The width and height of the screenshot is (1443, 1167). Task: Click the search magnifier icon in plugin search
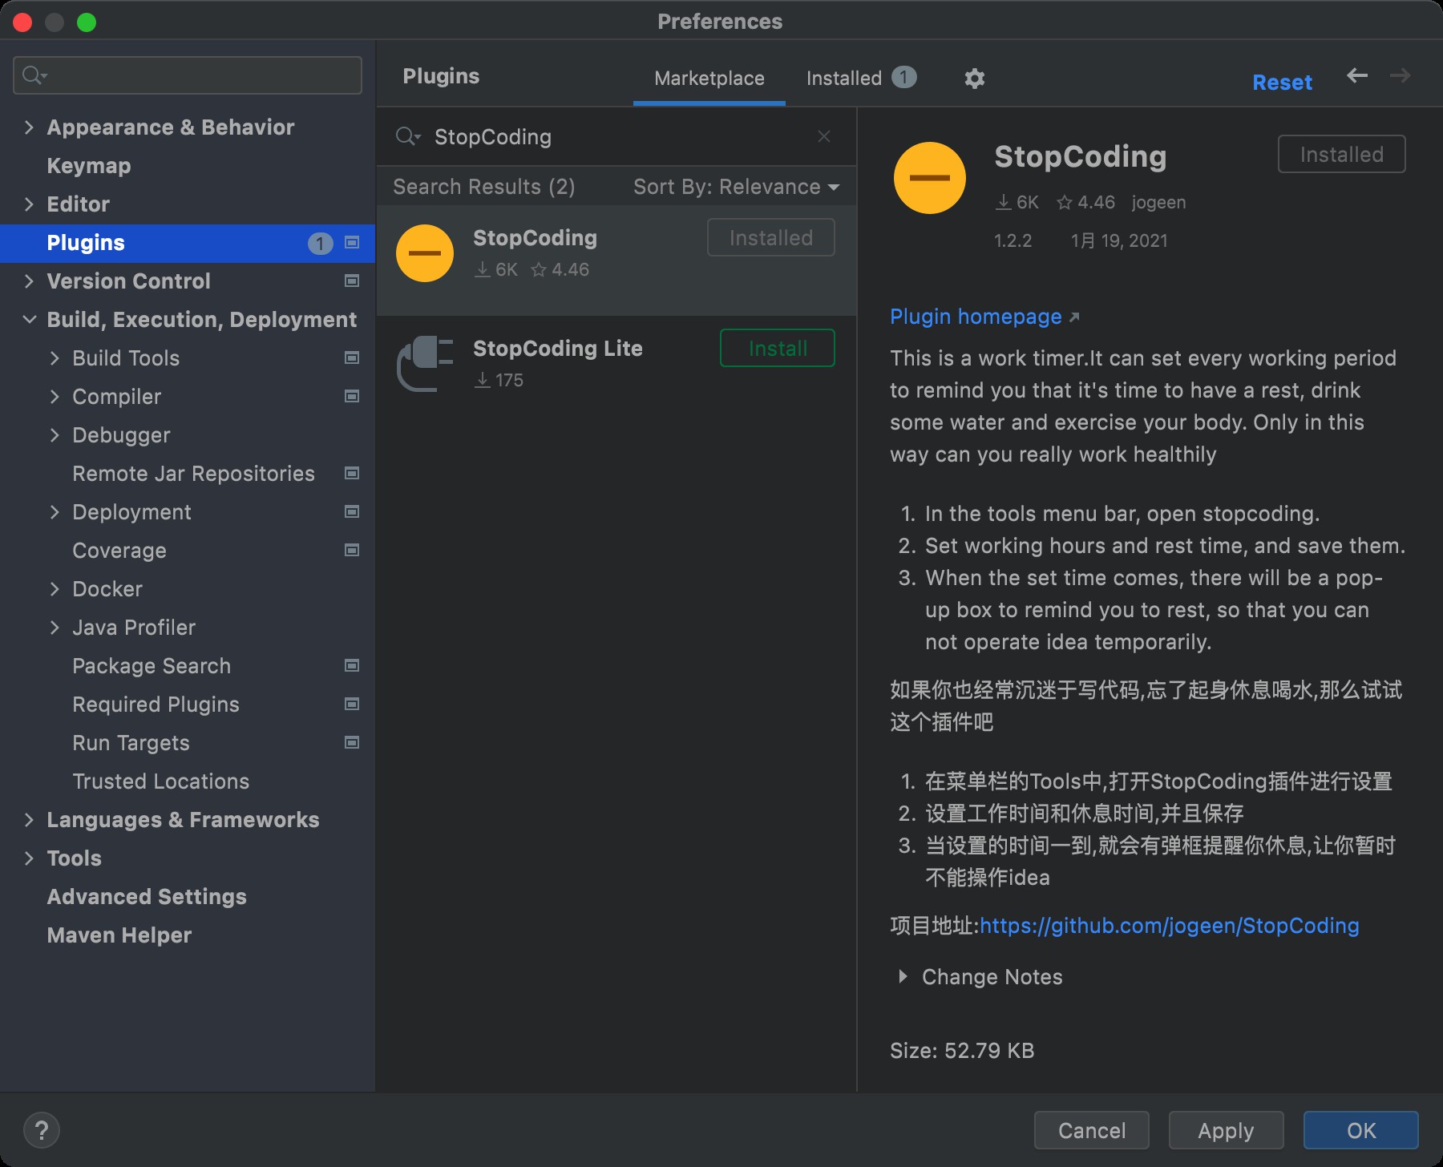pyautogui.click(x=406, y=137)
